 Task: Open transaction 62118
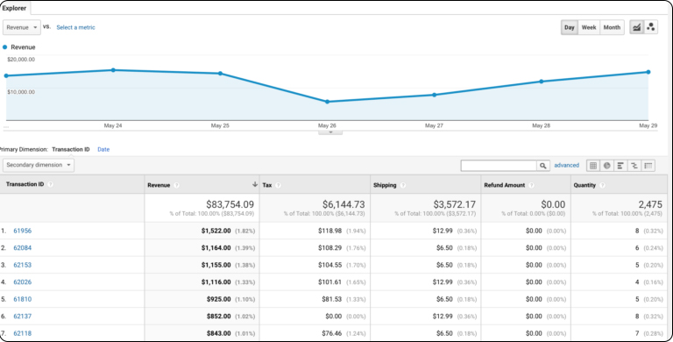[22, 333]
